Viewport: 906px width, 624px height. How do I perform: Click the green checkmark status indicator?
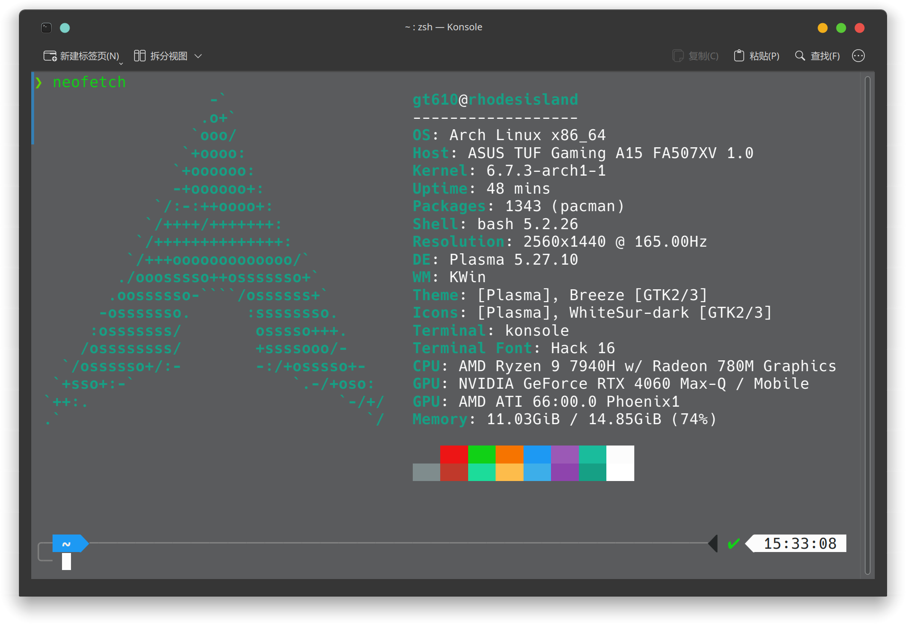(x=733, y=544)
